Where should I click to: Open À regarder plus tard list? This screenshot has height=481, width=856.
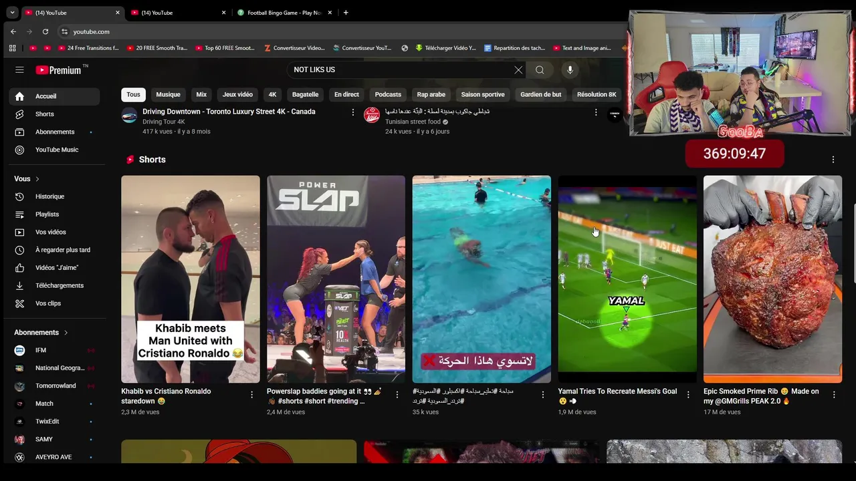click(55, 250)
